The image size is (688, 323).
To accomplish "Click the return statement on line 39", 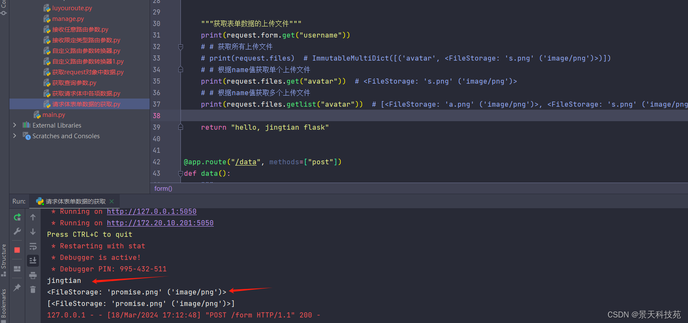I will [x=265, y=128].
